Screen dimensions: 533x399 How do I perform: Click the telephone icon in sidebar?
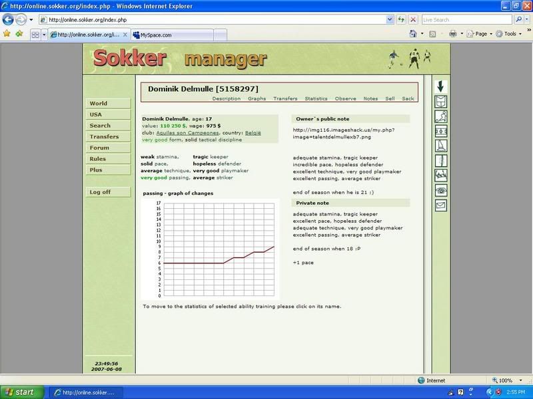(x=440, y=190)
